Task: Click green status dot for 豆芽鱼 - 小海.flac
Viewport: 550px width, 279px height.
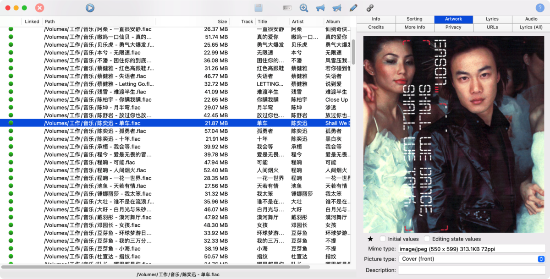Action: (11, 248)
